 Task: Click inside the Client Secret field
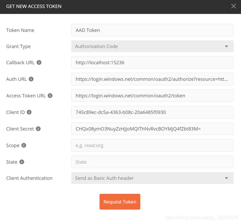[x=152, y=129]
